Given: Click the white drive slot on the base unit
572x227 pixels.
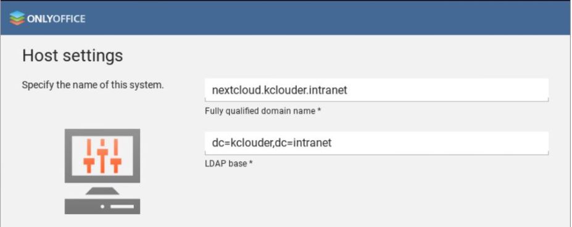Looking at the screenshot, I should pyautogui.click(x=122, y=207).
